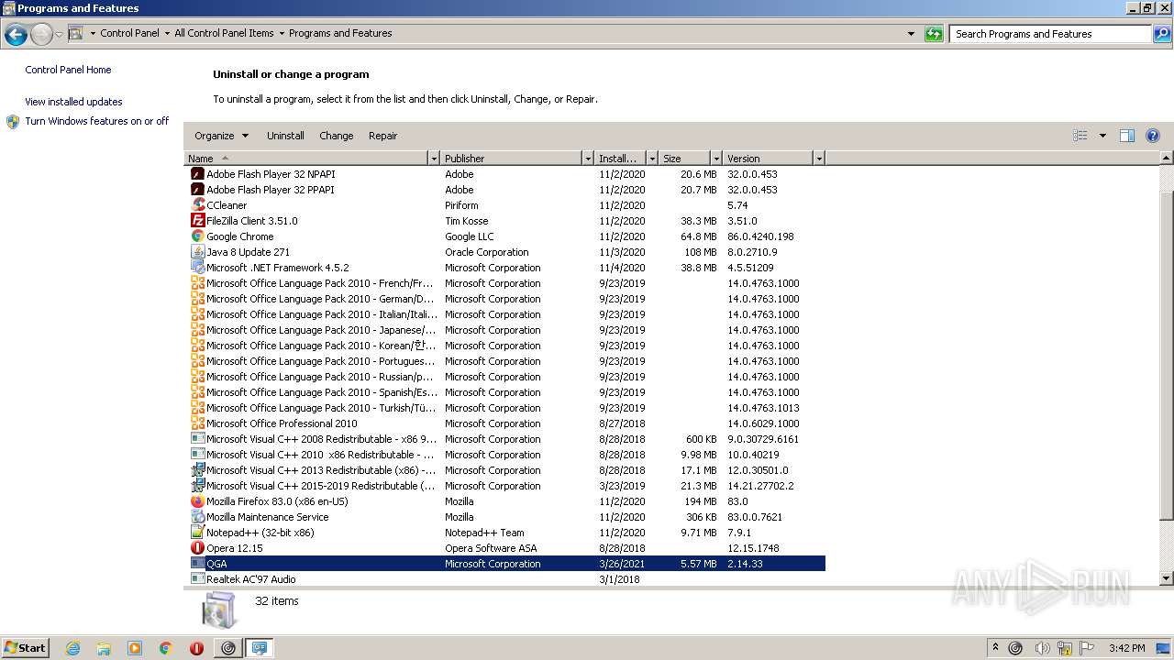Open Windows Media Player from the taskbar
1174x660 pixels.
pyautogui.click(x=135, y=648)
